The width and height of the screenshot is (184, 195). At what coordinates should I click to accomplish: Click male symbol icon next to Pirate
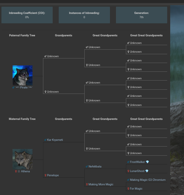[x=13, y=88]
